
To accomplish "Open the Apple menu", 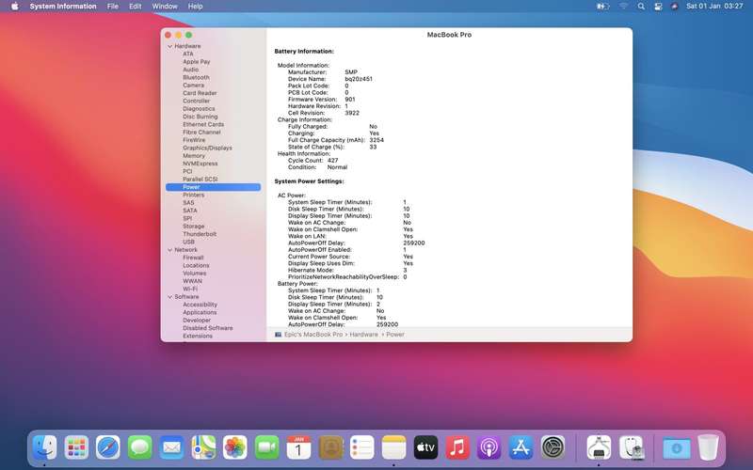I will coord(15,7).
